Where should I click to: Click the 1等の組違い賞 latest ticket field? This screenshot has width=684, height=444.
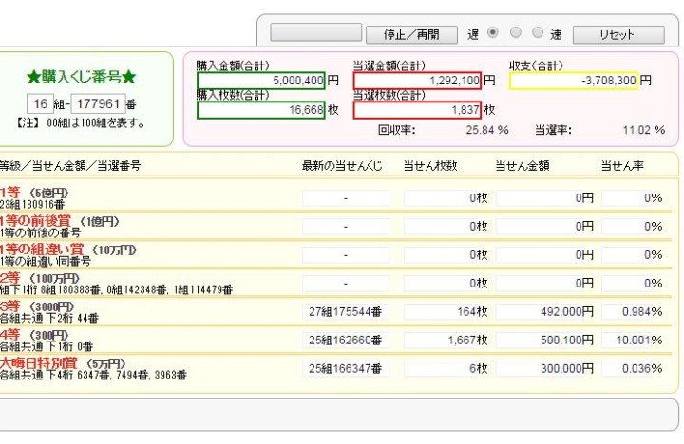click(x=346, y=255)
